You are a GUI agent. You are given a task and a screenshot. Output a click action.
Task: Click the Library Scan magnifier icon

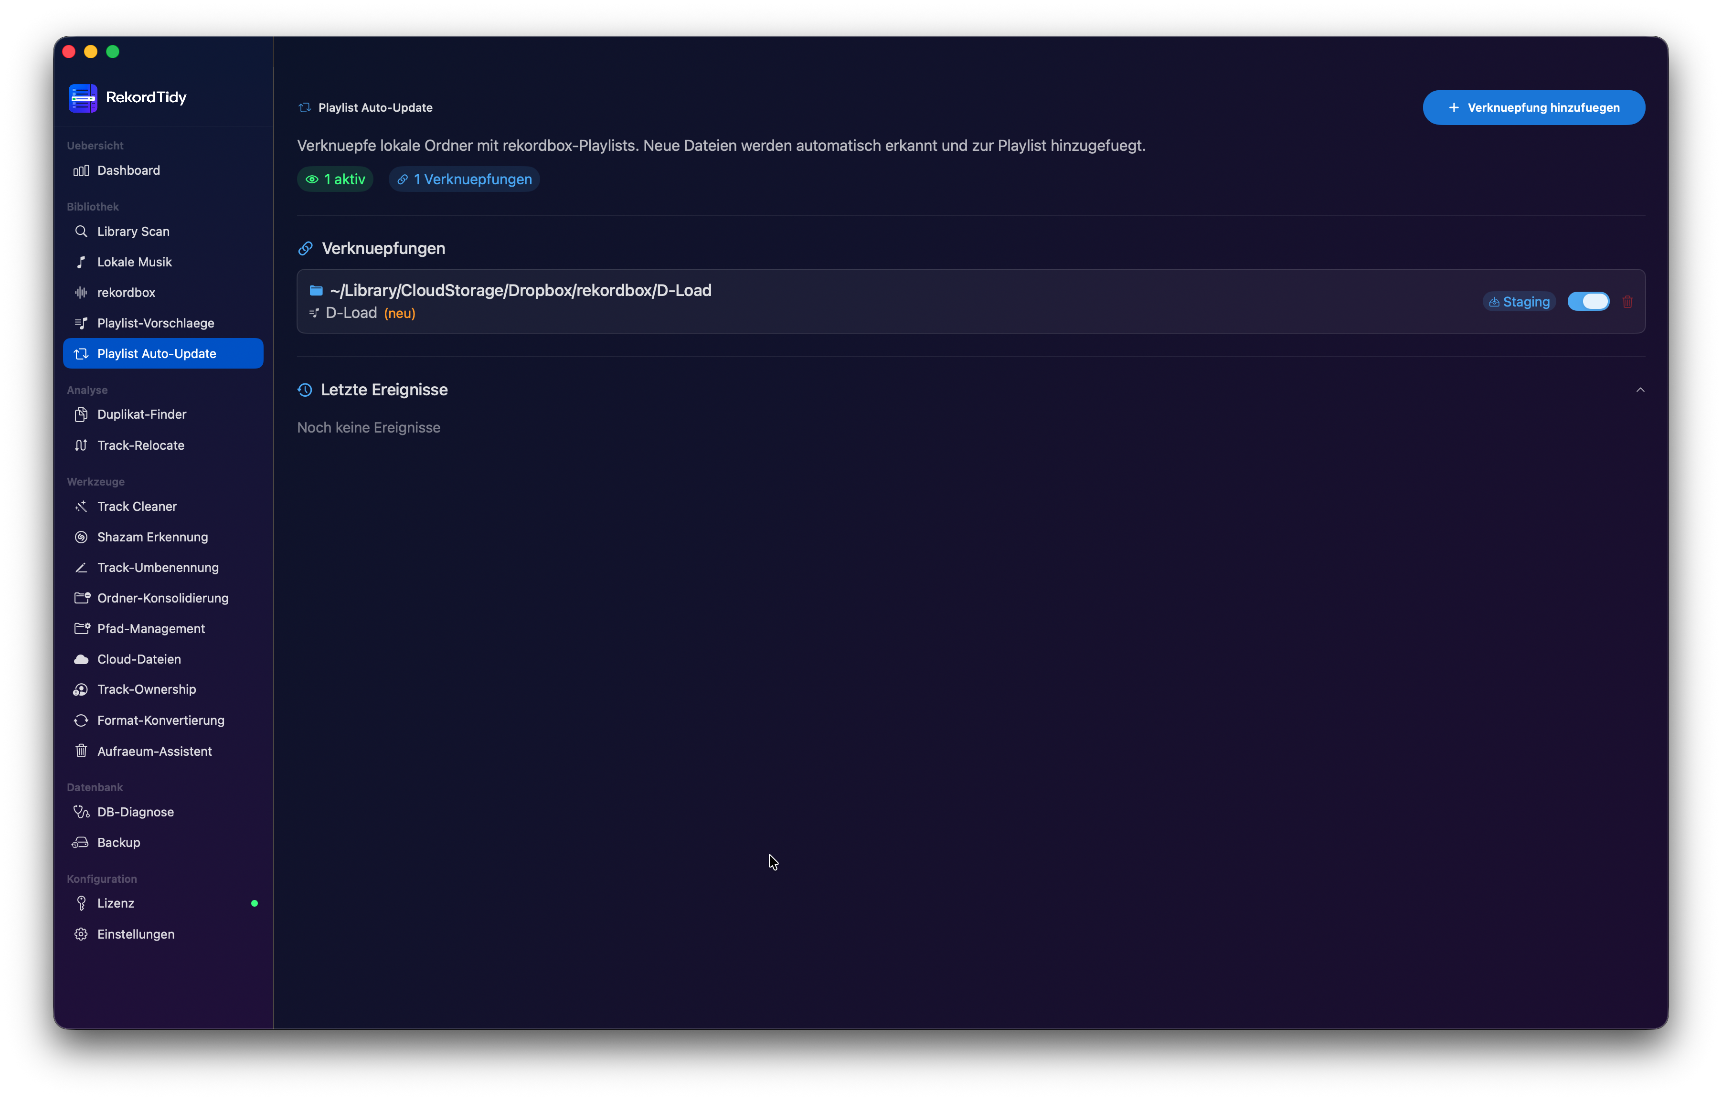click(82, 232)
